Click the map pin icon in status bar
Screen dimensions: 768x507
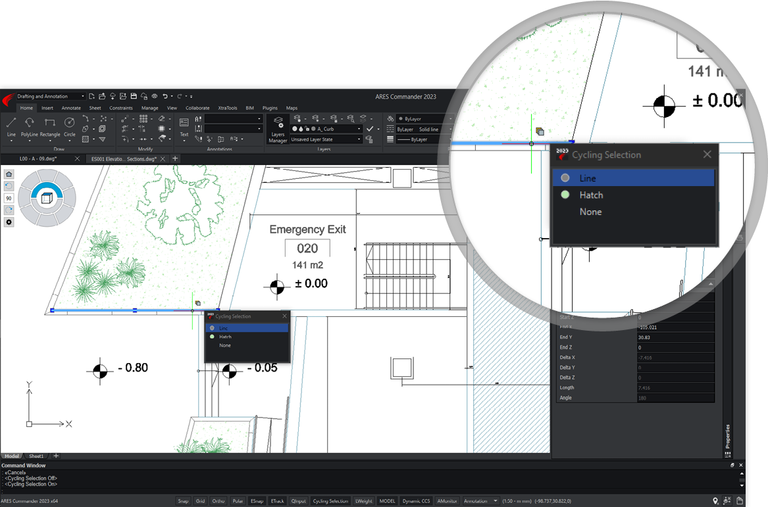click(x=715, y=500)
